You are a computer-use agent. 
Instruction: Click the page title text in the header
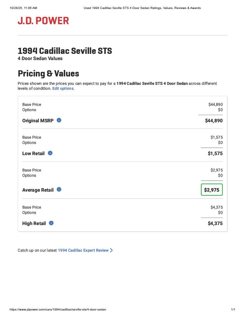(x=142, y=8)
